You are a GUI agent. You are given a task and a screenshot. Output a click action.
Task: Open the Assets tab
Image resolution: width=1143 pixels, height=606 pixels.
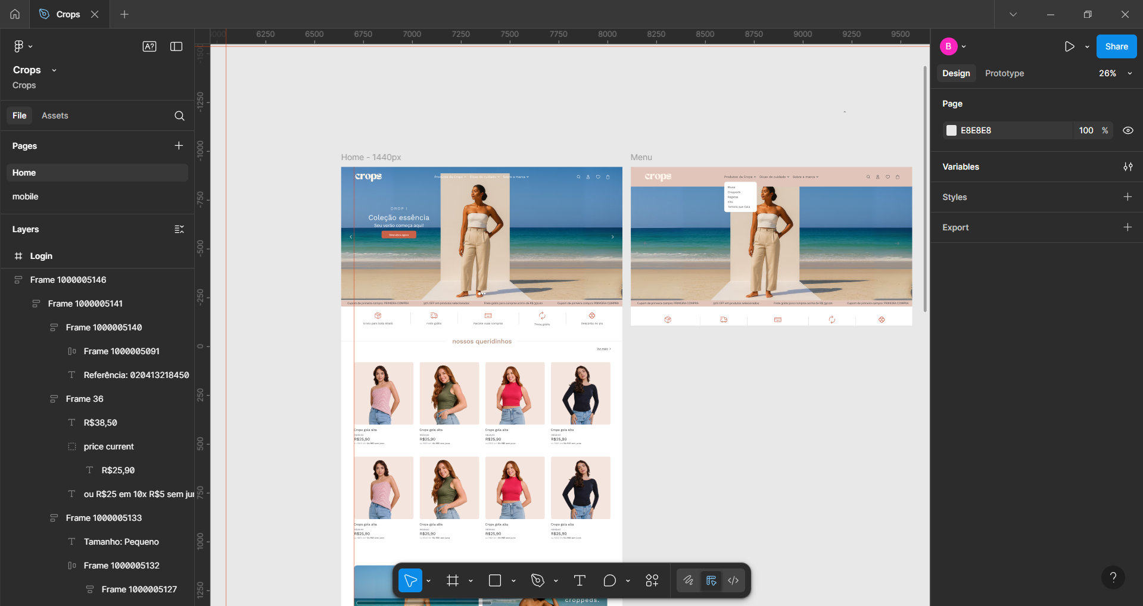pos(55,115)
